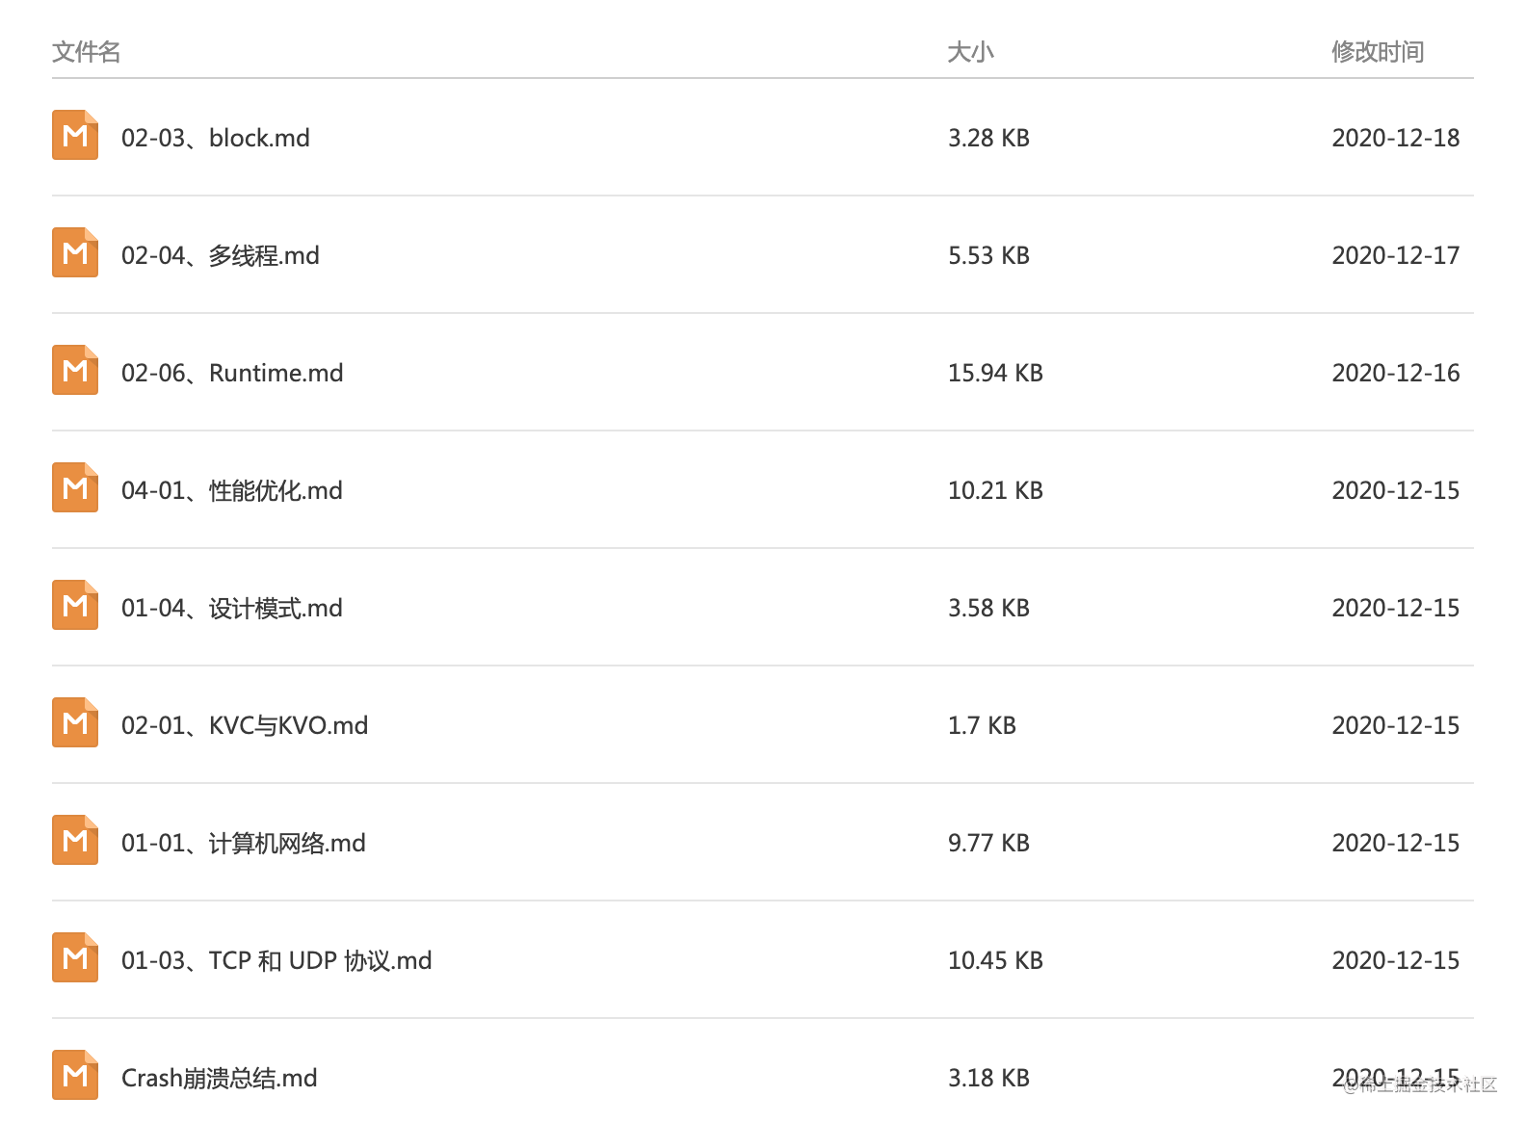This screenshot has width=1526, height=1123.
Task: Open the 02-04、多线程.md file name
Action: [221, 255]
